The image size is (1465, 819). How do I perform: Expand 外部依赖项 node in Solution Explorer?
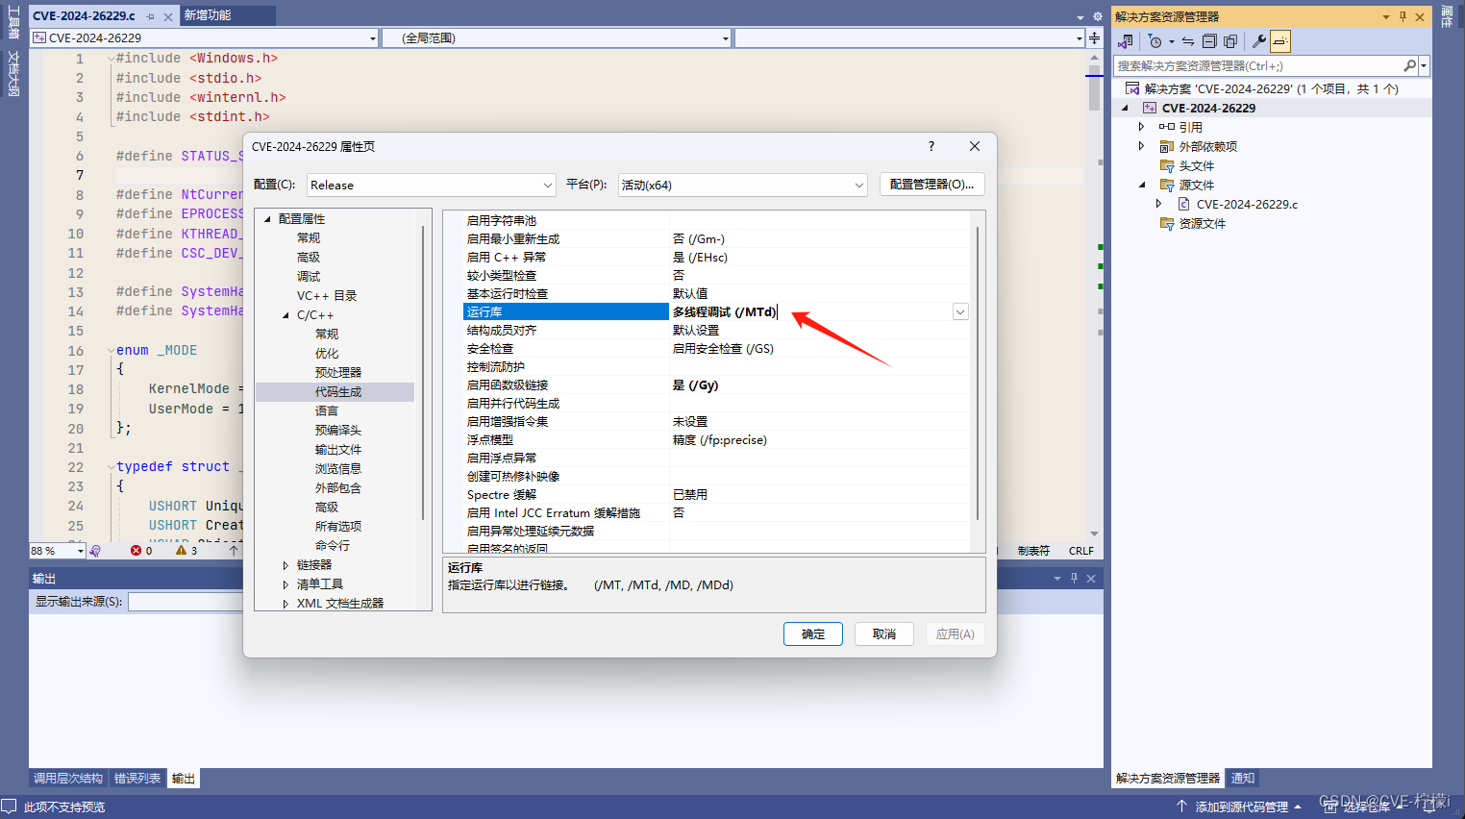pos(1141,146)
